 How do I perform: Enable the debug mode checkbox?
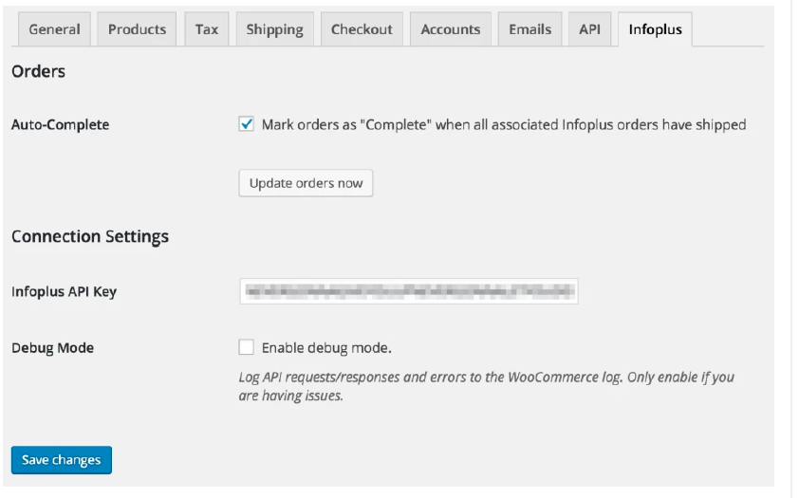coord(246,347)
